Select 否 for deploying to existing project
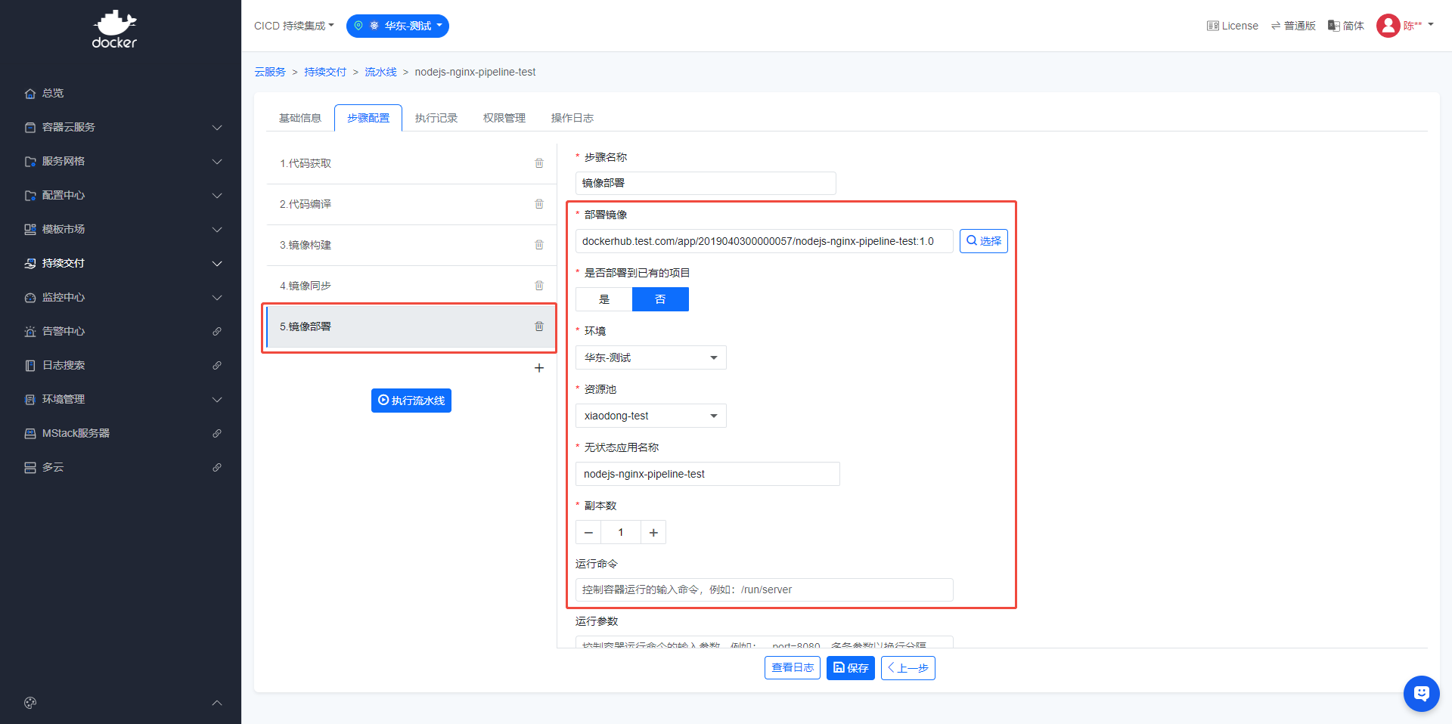The height and width of the screenshot is (724, 1452). pos(660,299)
